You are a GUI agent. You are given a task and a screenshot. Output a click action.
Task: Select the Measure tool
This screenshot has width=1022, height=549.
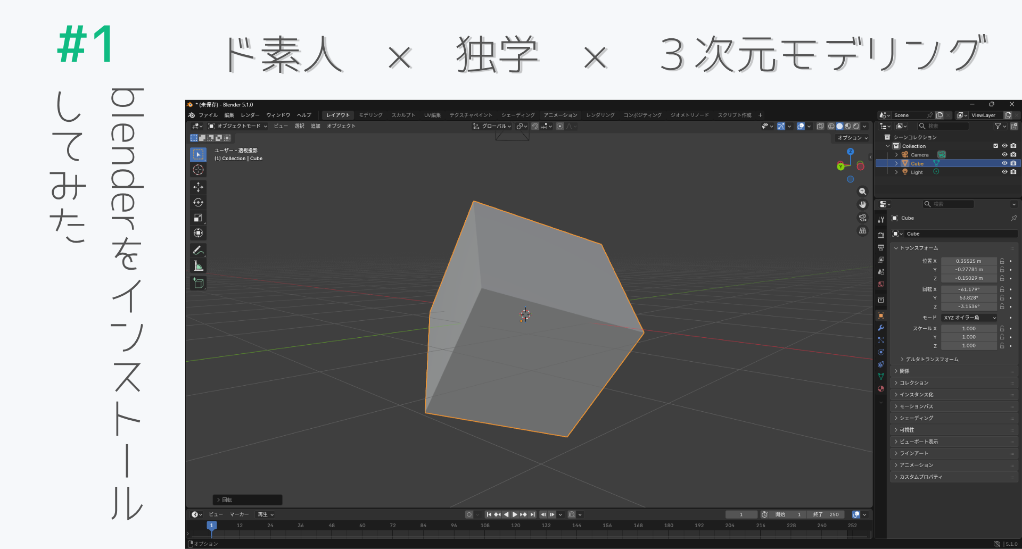click(x=198, y=266)
